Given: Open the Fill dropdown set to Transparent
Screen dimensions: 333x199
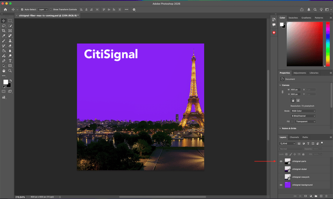Looking at the screenshot, I should pos(305,121).
